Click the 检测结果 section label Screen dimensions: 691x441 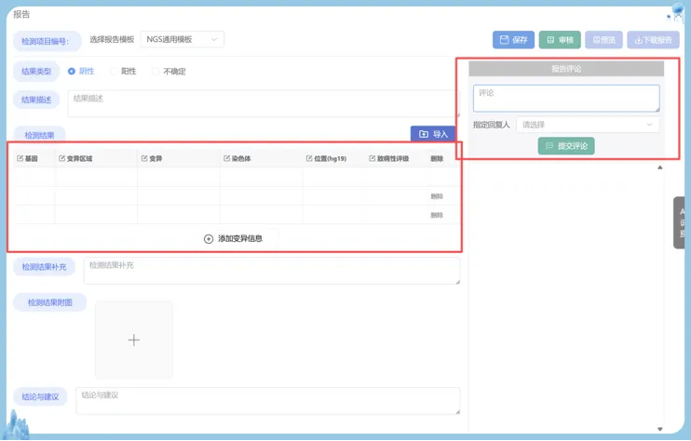pyautogui.click(x=45, y=135)
